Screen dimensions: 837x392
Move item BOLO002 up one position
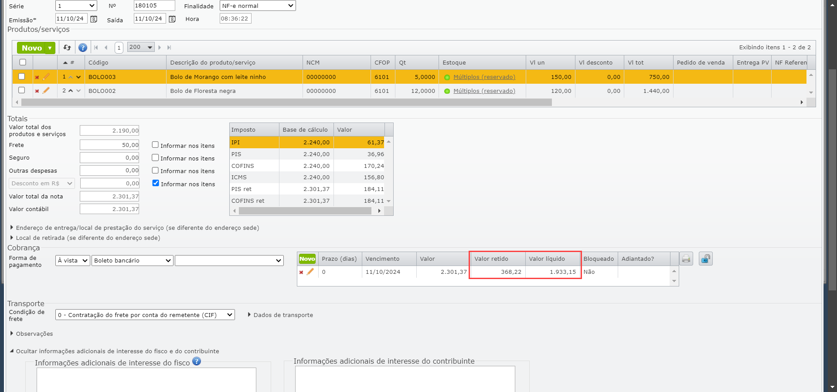[x=71, y=91]
